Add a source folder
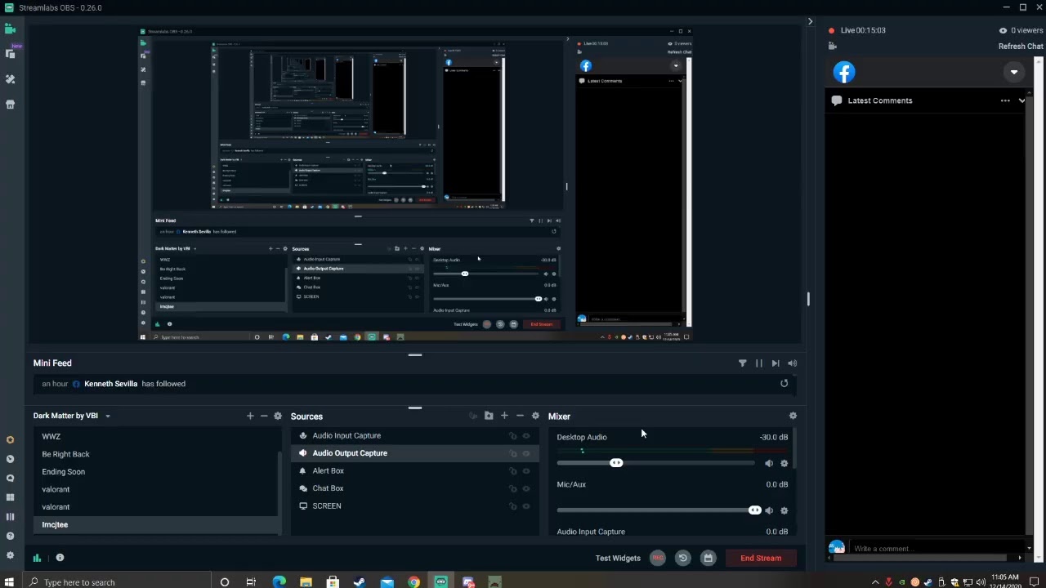The width and height of the screenshot is (1046, 588). pyautogui.click(x=489, y=416)
